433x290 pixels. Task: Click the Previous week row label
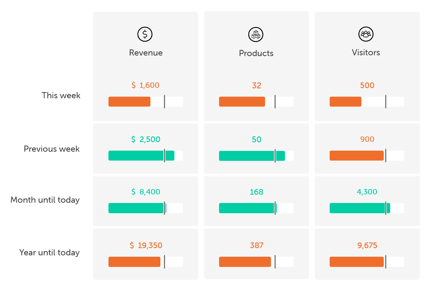pyautogui.click(x=52, y=149)
